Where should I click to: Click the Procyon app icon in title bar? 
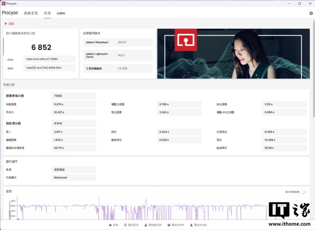pos(3,3)
